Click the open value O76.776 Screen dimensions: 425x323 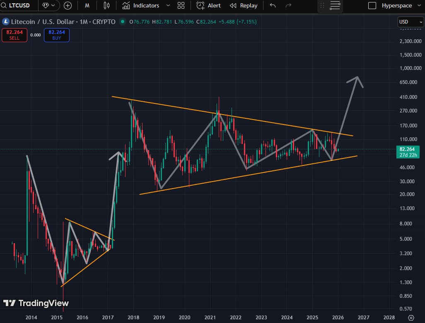pos(139,22)
